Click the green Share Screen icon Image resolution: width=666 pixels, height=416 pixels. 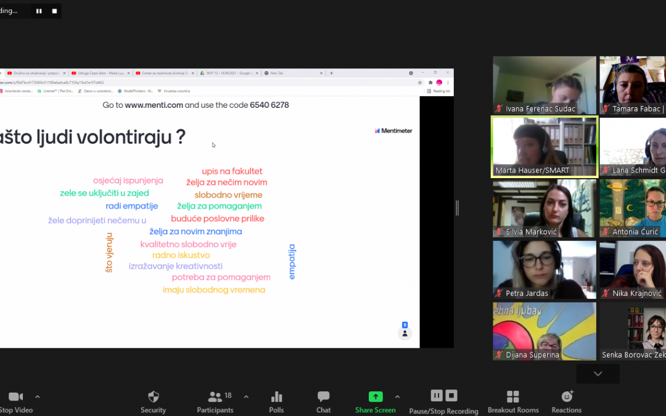pyautogui.click(x=376, y=396)
